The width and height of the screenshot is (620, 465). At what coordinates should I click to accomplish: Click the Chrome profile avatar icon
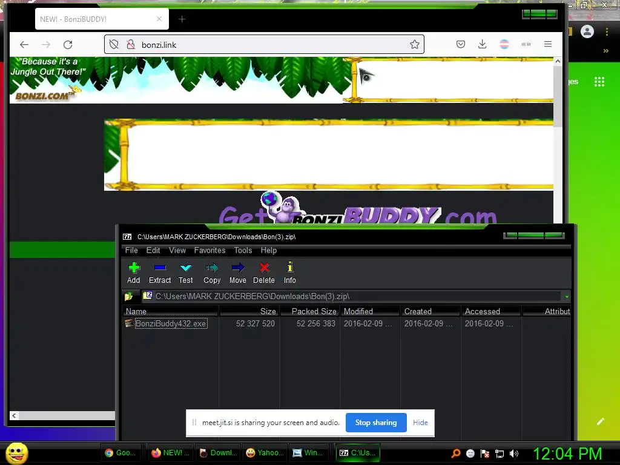pyautogui.click(x=587, y=31)
